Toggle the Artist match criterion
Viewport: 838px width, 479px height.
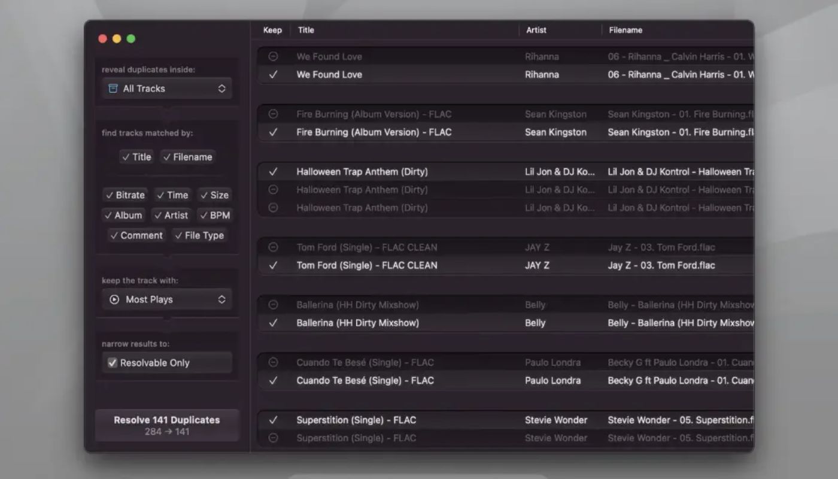point(171,216)
